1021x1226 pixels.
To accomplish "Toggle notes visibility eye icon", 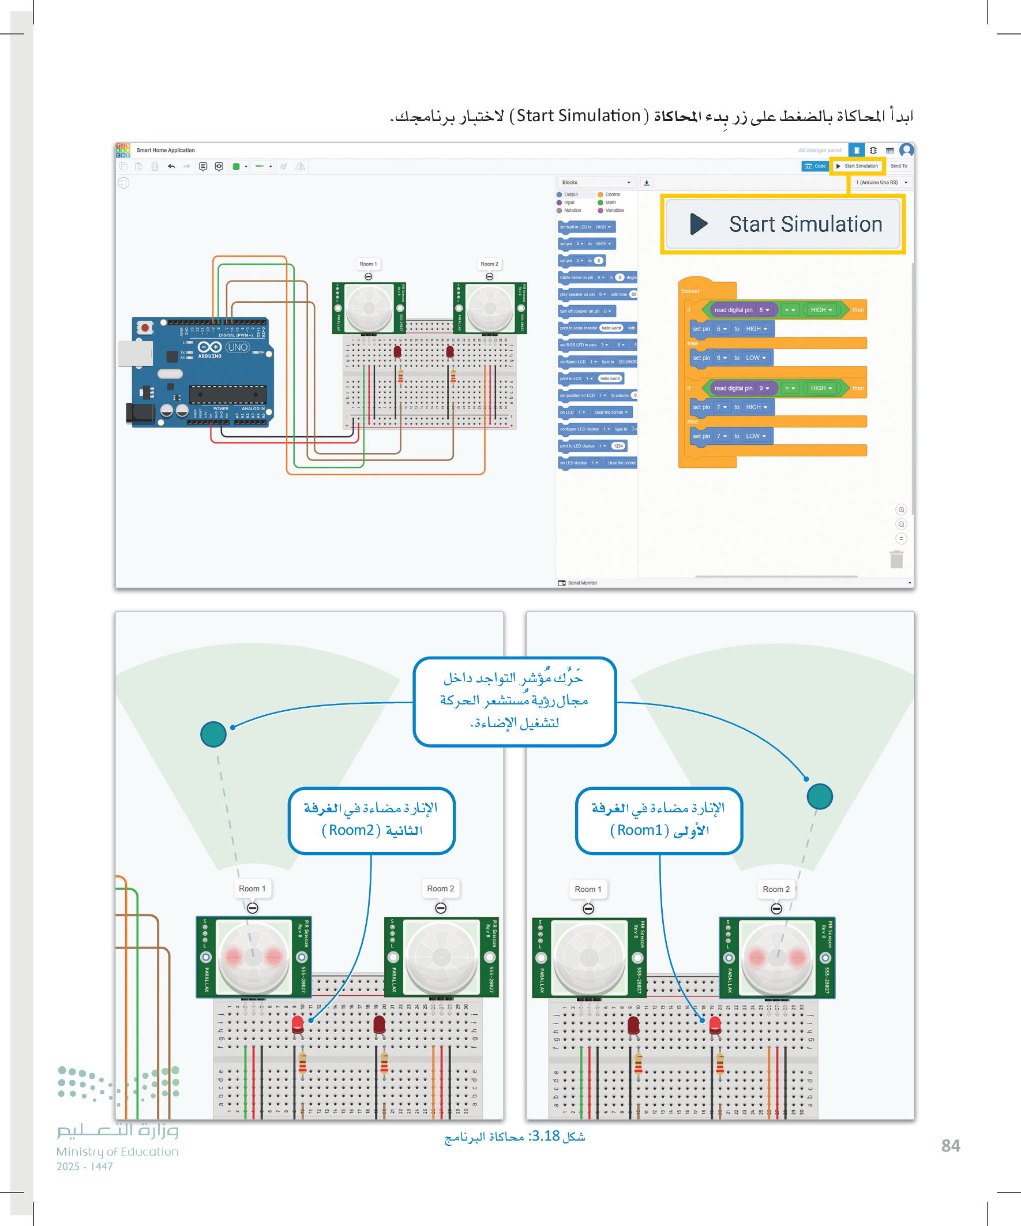I will 219,166.
